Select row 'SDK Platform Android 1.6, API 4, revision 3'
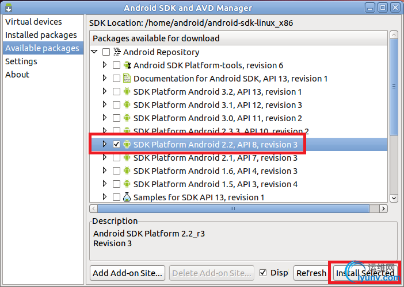 238,171
